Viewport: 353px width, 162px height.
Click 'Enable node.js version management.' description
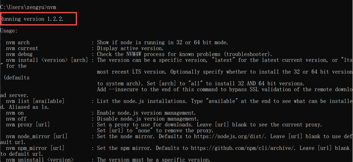point(147,113)
